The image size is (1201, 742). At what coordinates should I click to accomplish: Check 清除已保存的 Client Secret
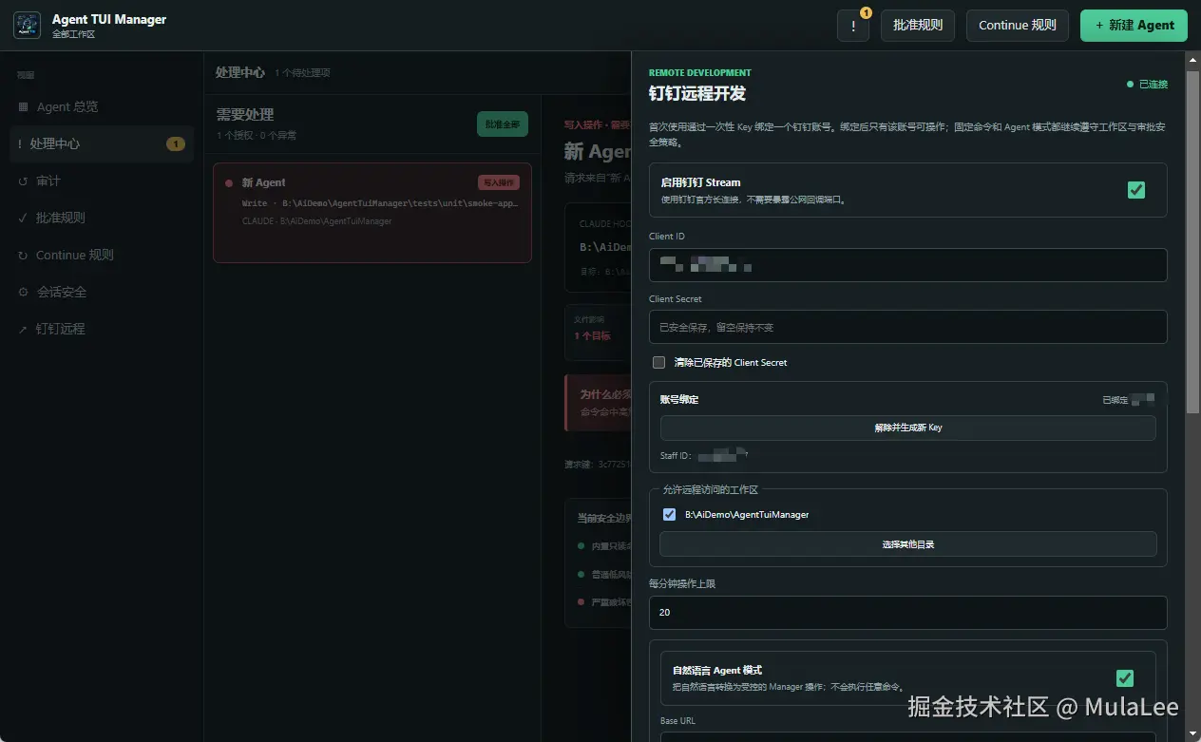658,362
